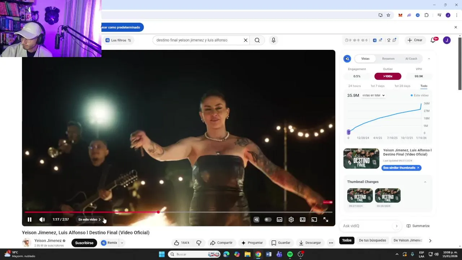Open the vidIQ trophy icon

[389, 40]
